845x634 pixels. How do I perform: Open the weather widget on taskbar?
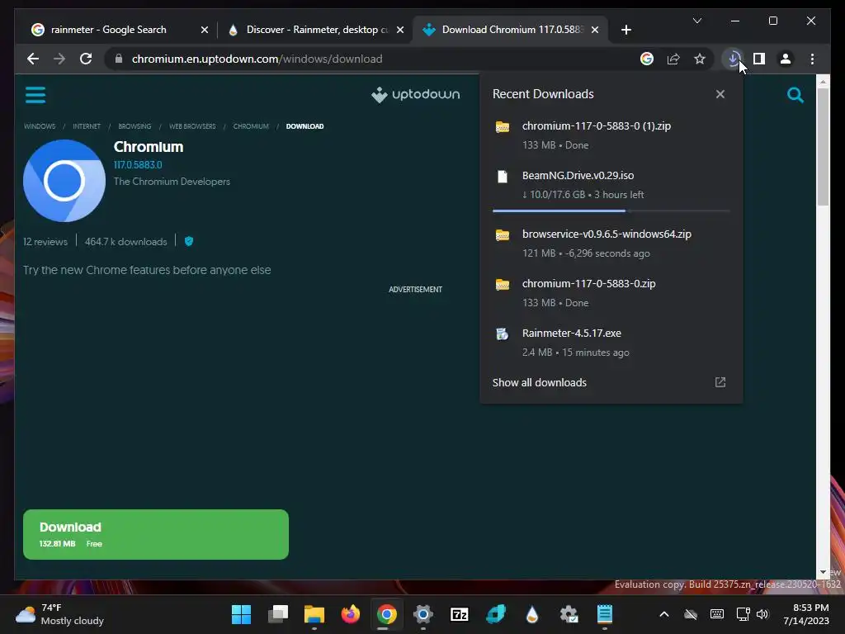click(59, 614)
